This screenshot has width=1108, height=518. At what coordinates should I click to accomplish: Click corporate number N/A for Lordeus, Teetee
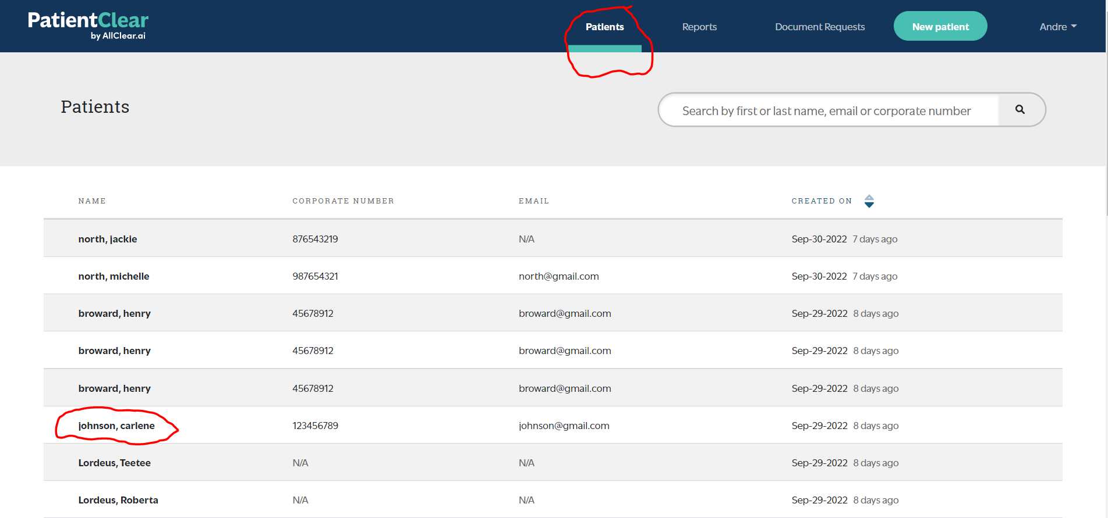[x=300, y=463]
